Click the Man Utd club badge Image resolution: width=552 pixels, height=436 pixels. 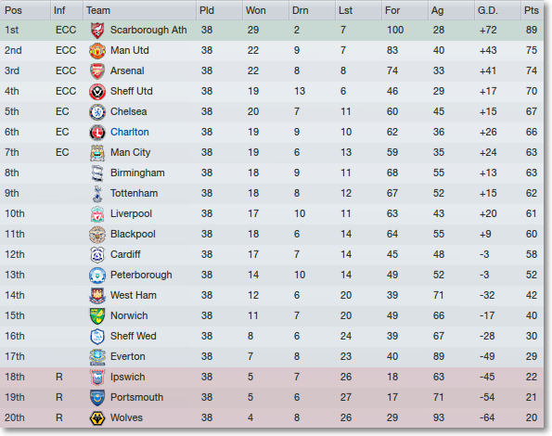tap(97, 51)
